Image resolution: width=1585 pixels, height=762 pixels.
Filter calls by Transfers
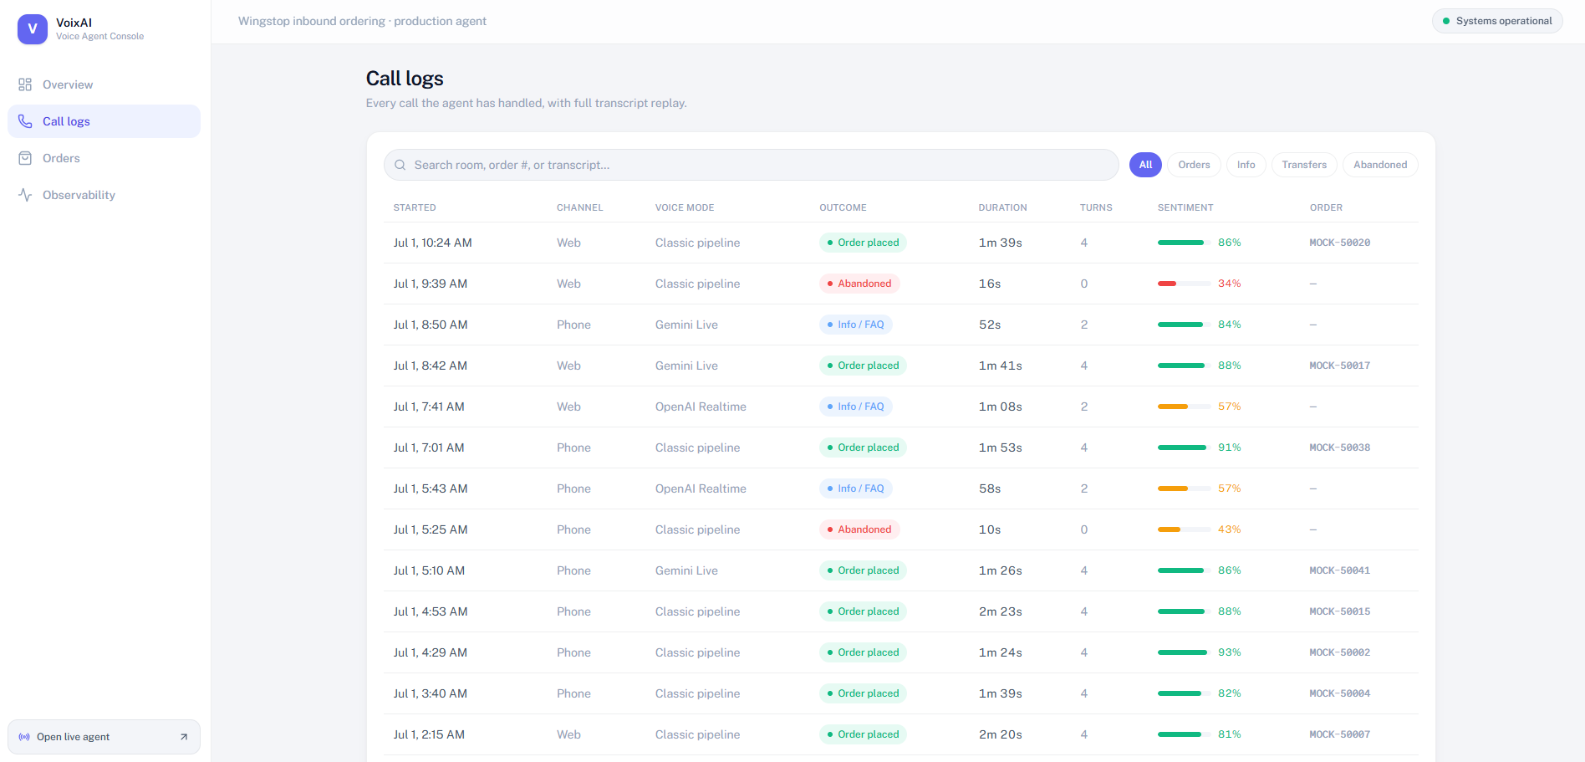[1304, 165]
